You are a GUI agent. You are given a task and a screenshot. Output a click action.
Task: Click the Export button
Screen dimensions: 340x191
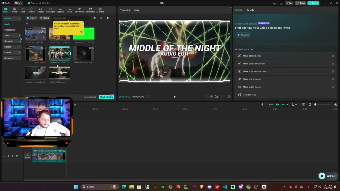[313, 3]
